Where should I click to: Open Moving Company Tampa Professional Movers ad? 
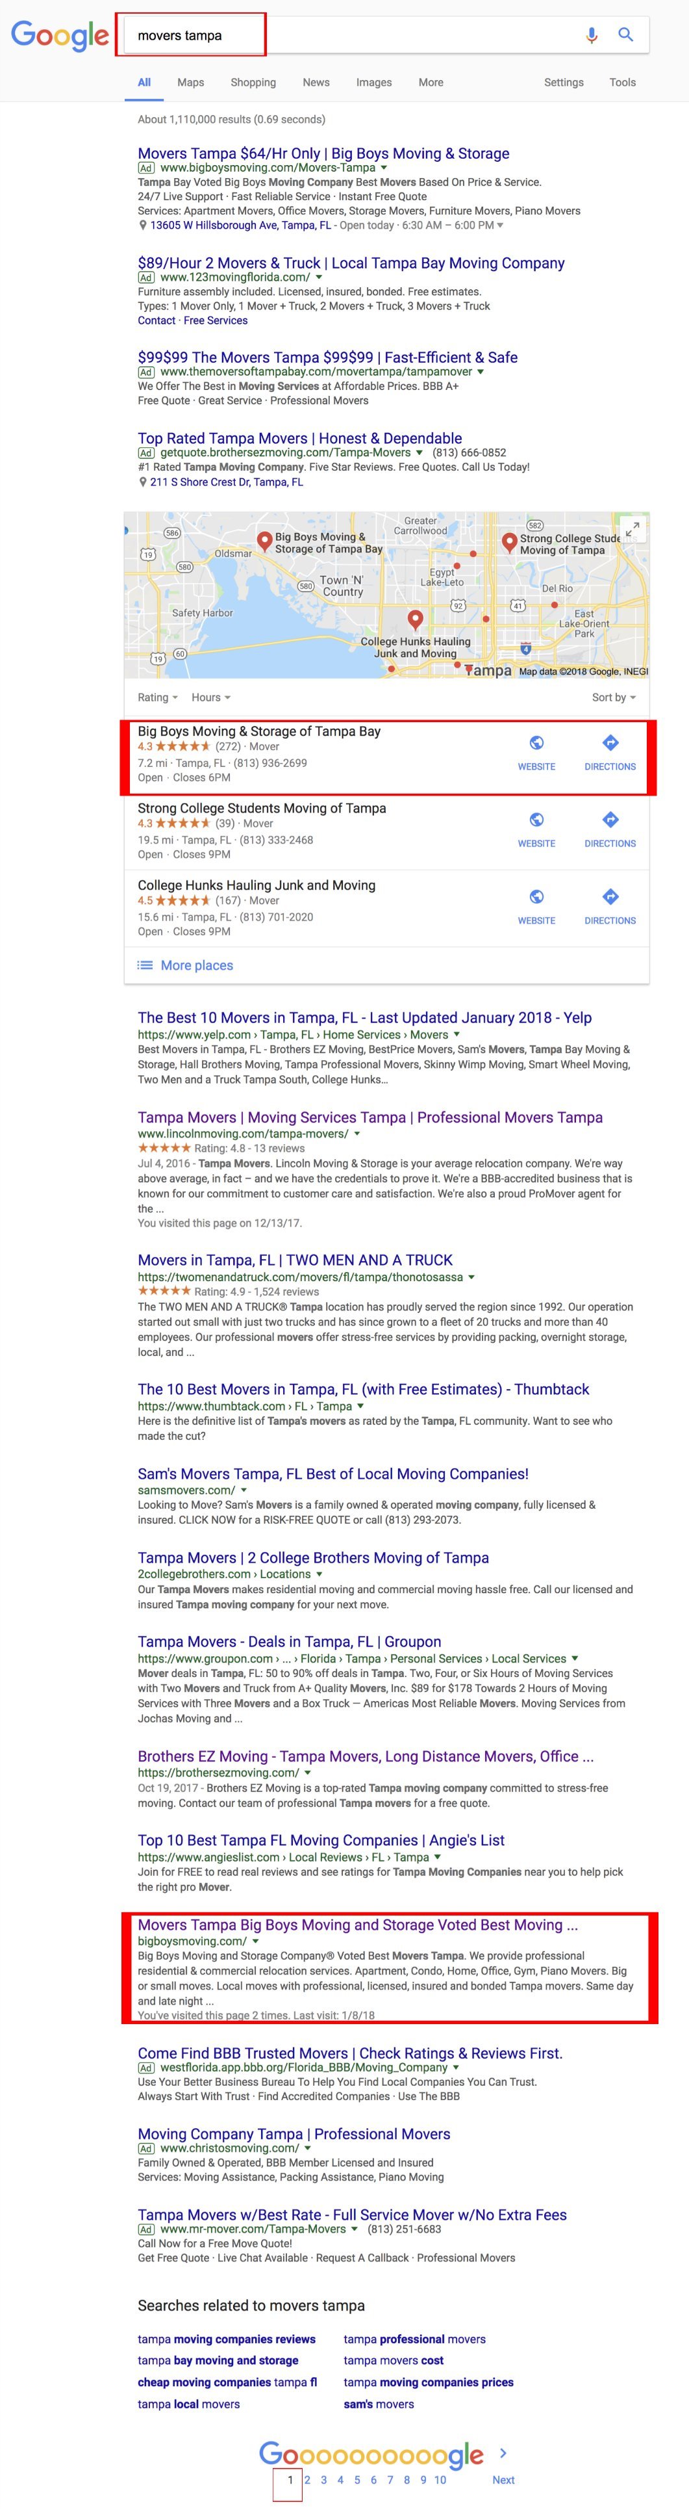click(x=294, y=2134)
